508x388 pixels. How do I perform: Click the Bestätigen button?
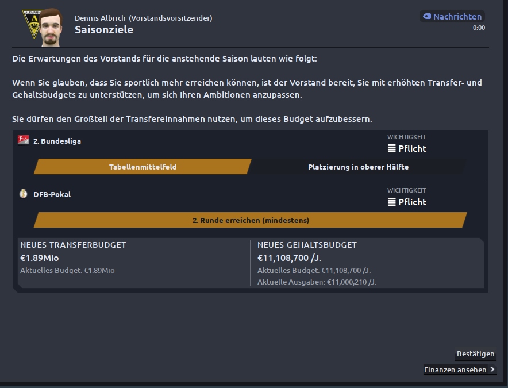475,354
